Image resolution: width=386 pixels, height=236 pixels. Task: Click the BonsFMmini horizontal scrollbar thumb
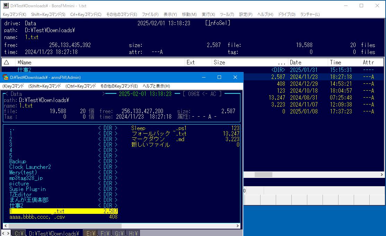click(x=263, y=175)
